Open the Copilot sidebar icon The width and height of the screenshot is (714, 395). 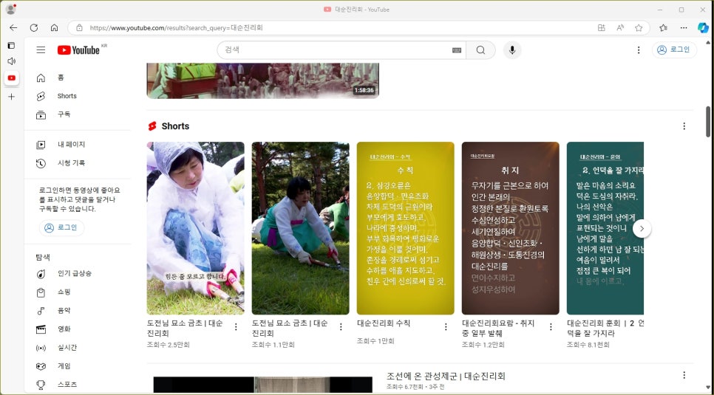pos(703,28)
